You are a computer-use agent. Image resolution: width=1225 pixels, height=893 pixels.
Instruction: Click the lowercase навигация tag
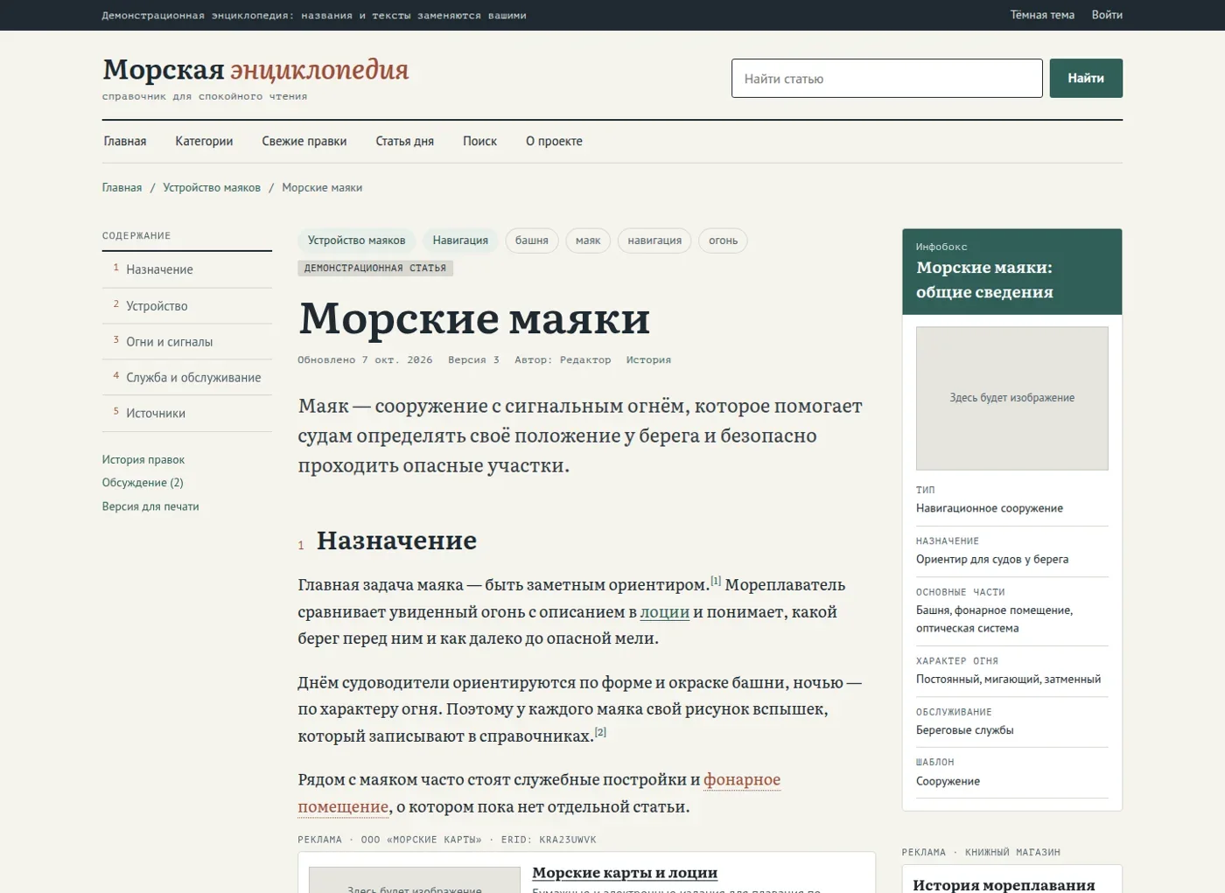(x=654, y=241)
